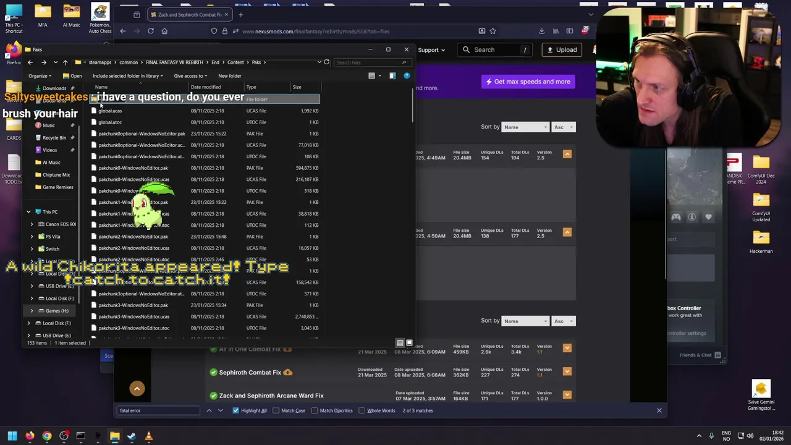The height and width of the screenshot is (445, 791).
Task: Change the Explorer view layout icon
Action: click(x=371, y=76)
